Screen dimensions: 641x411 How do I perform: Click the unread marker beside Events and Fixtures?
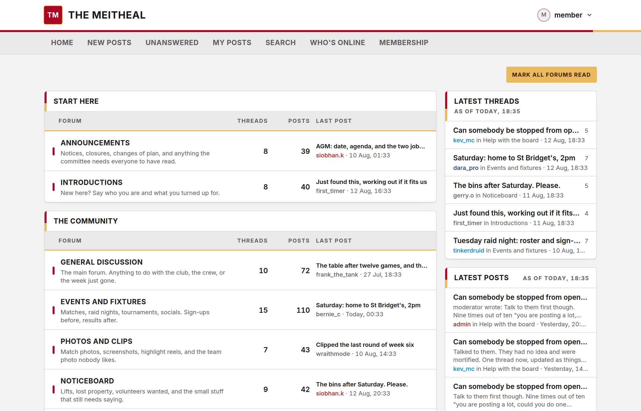[x=54, y=310]
